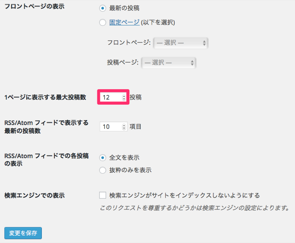The width and height of the screenshot is (295, 243).
Task: Choose the 全文を表示 radio button
Action: (103, 158)
